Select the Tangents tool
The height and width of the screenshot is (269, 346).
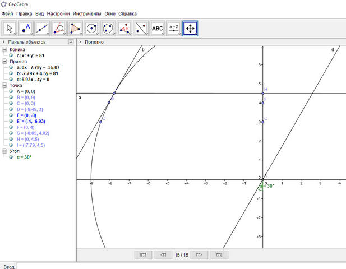point(59,28)
